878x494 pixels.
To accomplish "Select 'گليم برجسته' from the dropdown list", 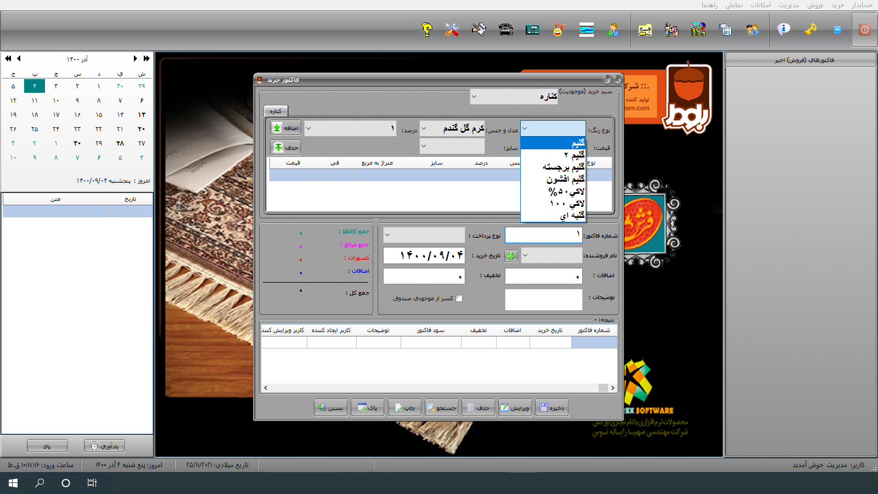I will pos(563,167).
